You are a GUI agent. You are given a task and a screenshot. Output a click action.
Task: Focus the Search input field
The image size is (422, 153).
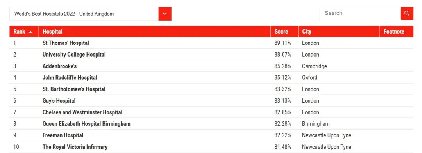(x=360, y=13)
